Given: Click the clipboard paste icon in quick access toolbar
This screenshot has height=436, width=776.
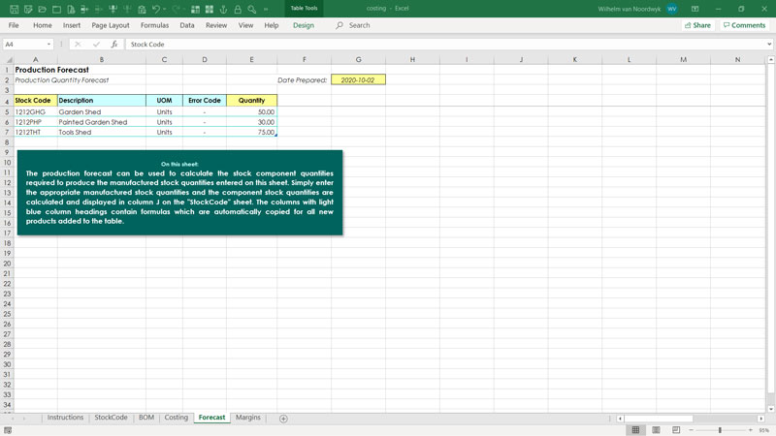Looking at the screenshot, I should pyautogui.click(x=142, y=9).
